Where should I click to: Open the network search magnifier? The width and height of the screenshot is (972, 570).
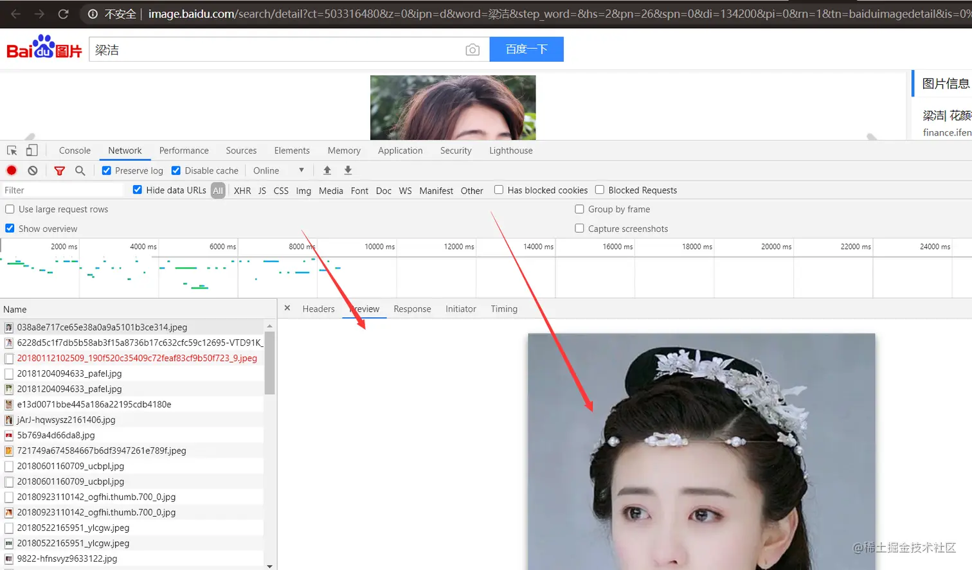80,170
